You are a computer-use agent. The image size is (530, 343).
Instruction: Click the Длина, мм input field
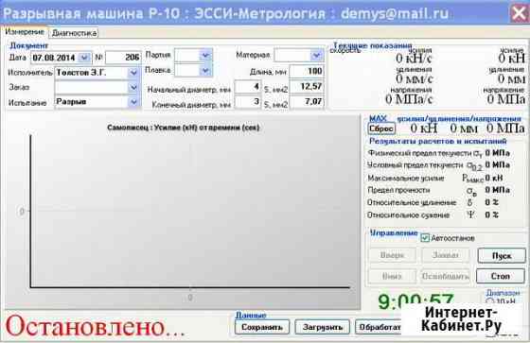(x=307, y=71)
